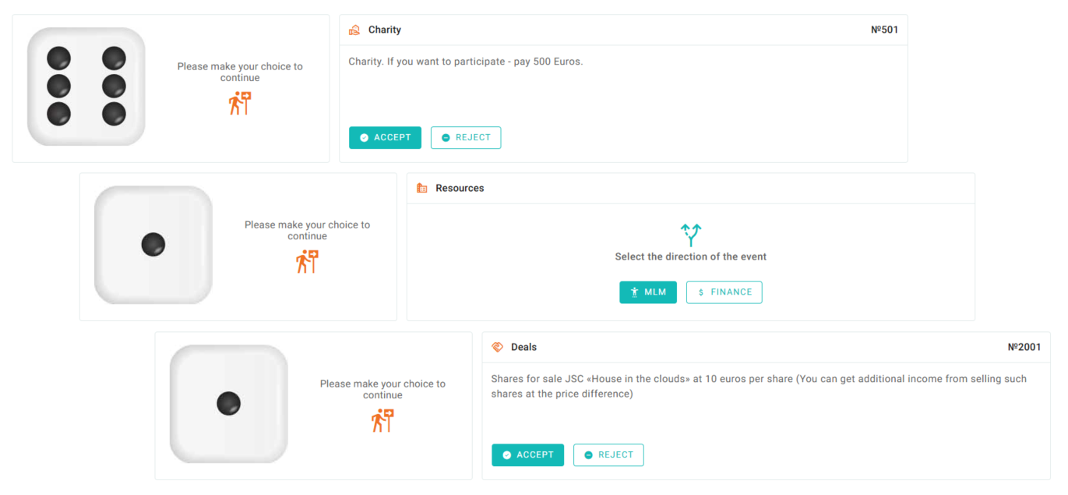This screenshot has height=495, width=1068.
Task: Click the Resources panel header icon
Action: [422, 188]
